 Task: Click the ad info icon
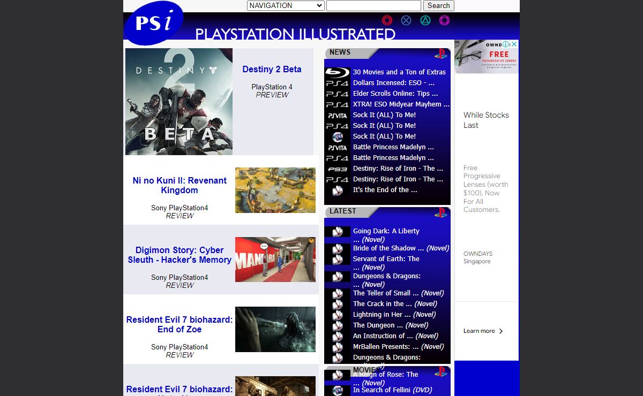[506, 44]
